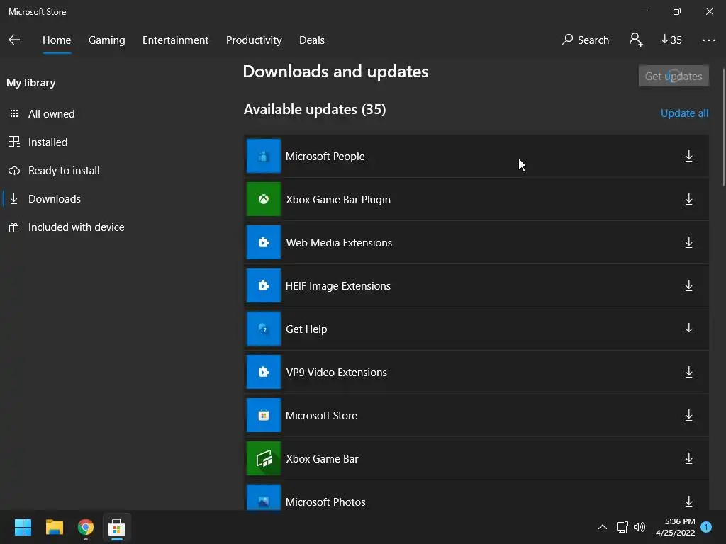726x544 pixels.
Task: Switch to the Gaming tab
Action: click(106, 40)
